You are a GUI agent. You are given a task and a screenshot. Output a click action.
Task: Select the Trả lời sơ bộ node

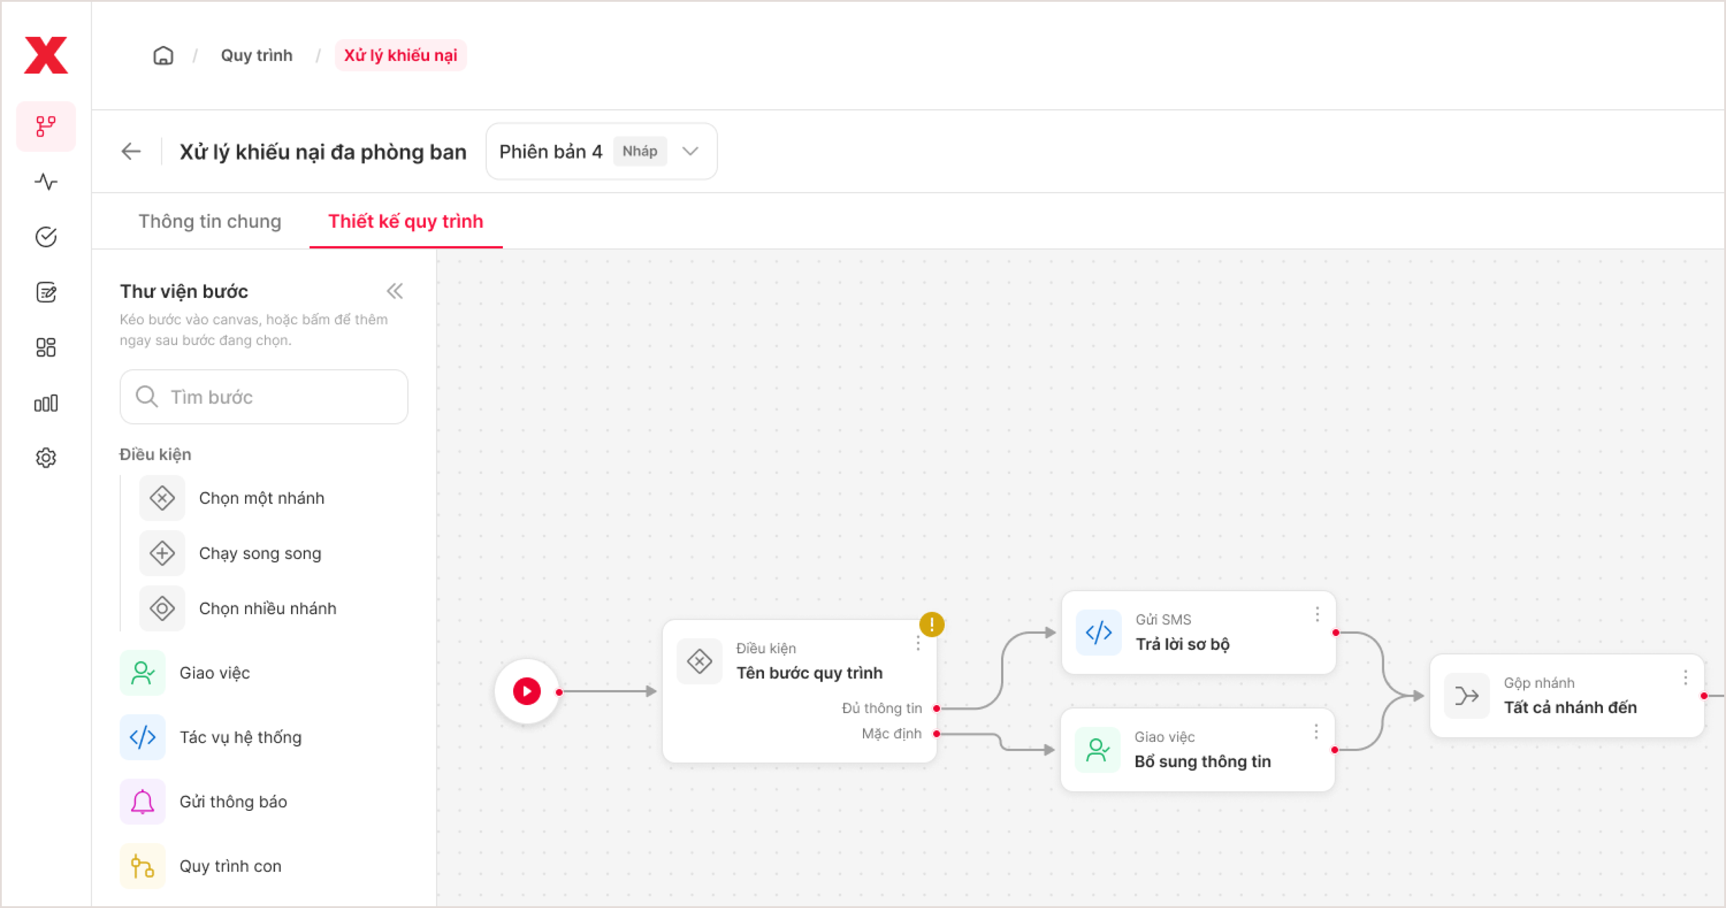coord(1199,633)
